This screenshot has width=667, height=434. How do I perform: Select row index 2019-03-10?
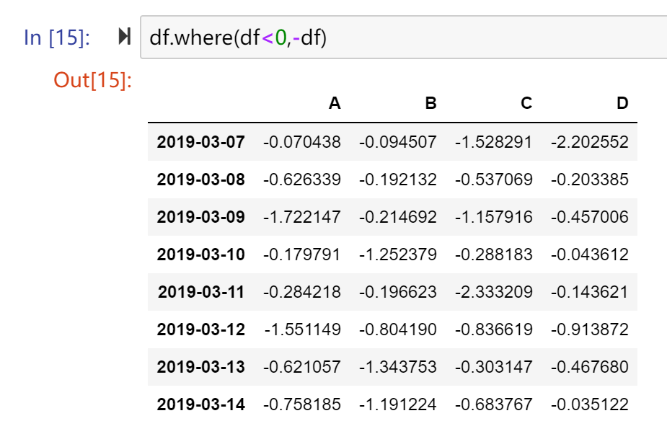200,254
